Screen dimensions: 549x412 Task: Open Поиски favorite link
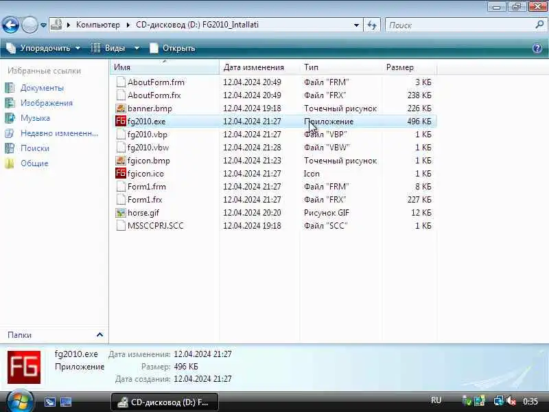[35, 148]
